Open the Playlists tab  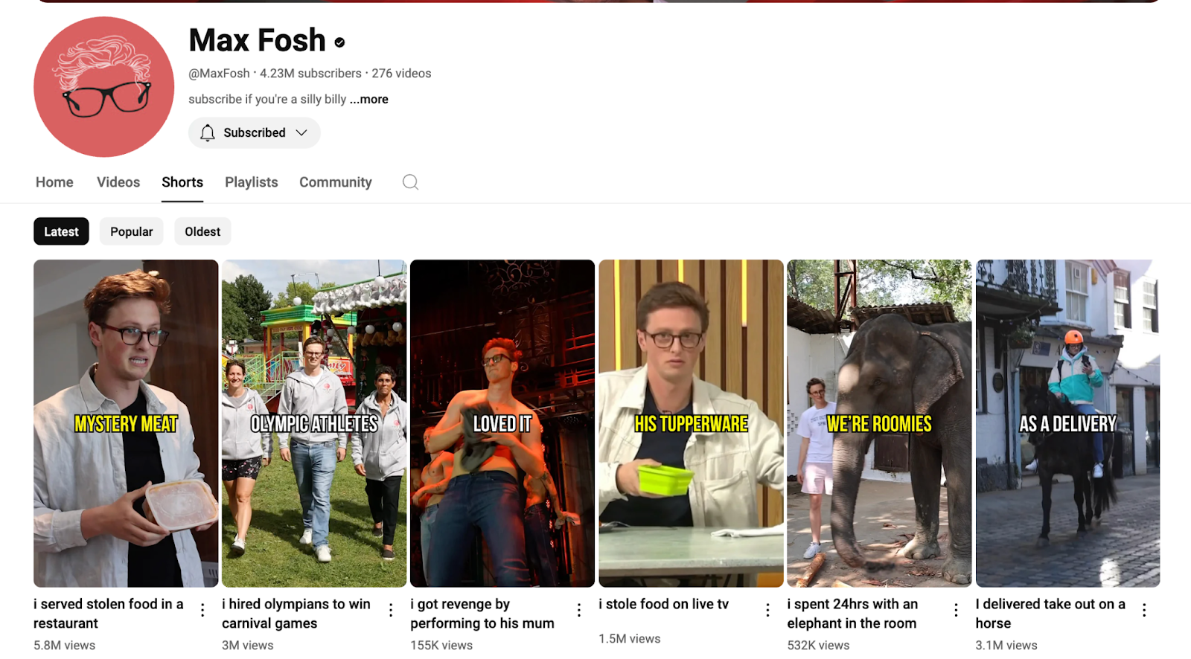coord(252,182)
